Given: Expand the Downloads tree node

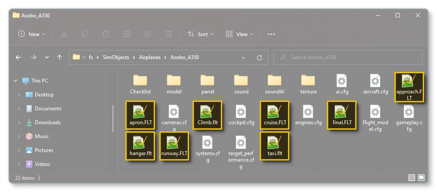Looking at the screenshot, I should 19,122.
